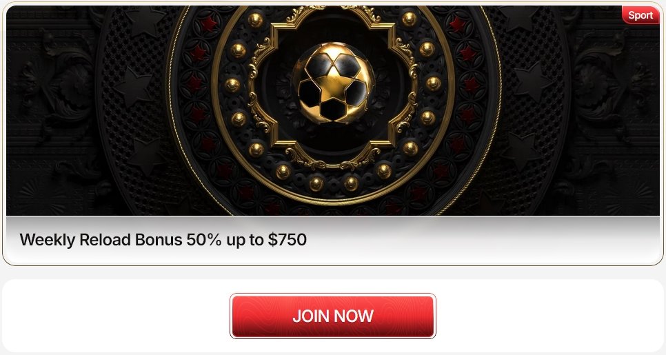Click the white caption strip beneath the banner image
The image size is (666, 355).
pyautogui.click(x=333, y=240)
